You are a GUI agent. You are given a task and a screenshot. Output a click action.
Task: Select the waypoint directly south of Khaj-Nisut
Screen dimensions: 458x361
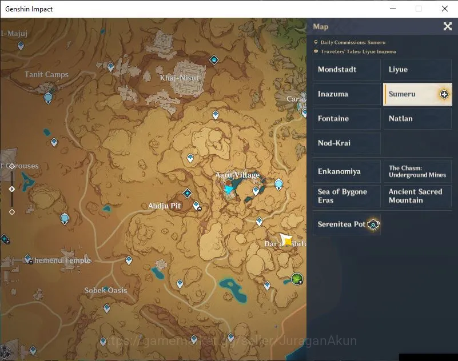point(216,115)
